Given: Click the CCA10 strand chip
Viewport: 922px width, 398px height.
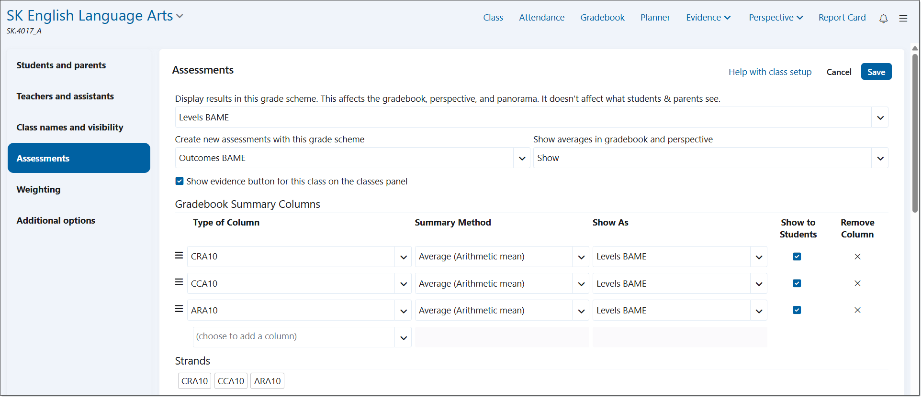Looking at the screenshot, I should pyautogui.click(x=231, y=381).
